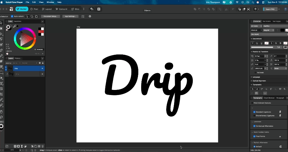This screenshot has width=288, height=152.
Task: Delete layer using trash icon in Layers panel
Action: pos(42,146)
